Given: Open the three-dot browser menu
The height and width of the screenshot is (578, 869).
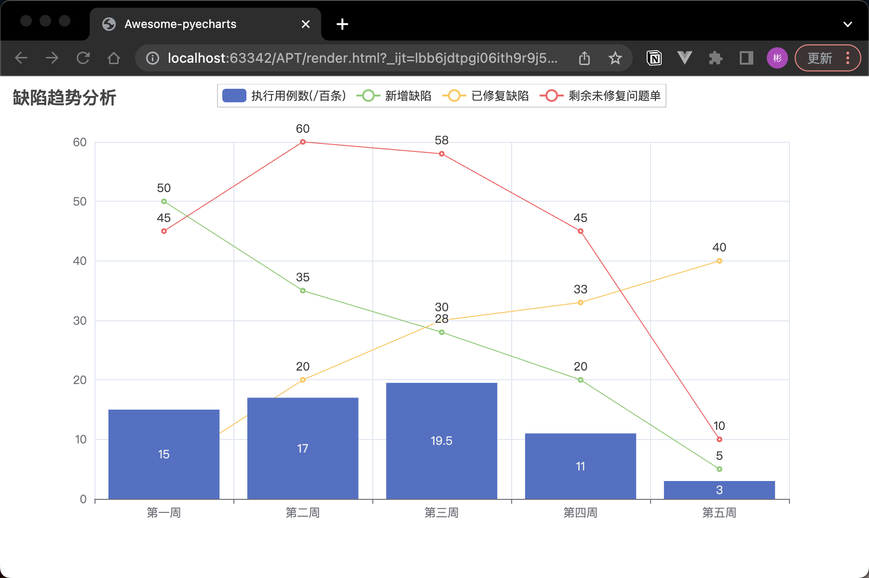Looking at the screenshot, I should pos(848,58).
